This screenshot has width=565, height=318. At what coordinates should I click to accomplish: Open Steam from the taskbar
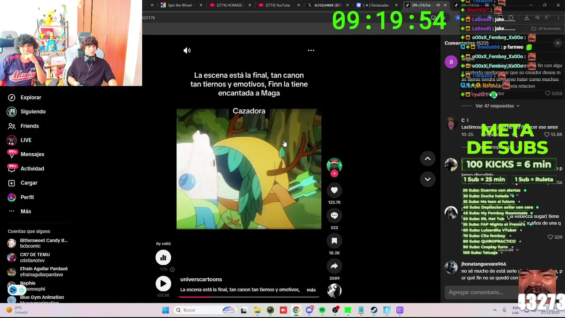pos(374,310)
